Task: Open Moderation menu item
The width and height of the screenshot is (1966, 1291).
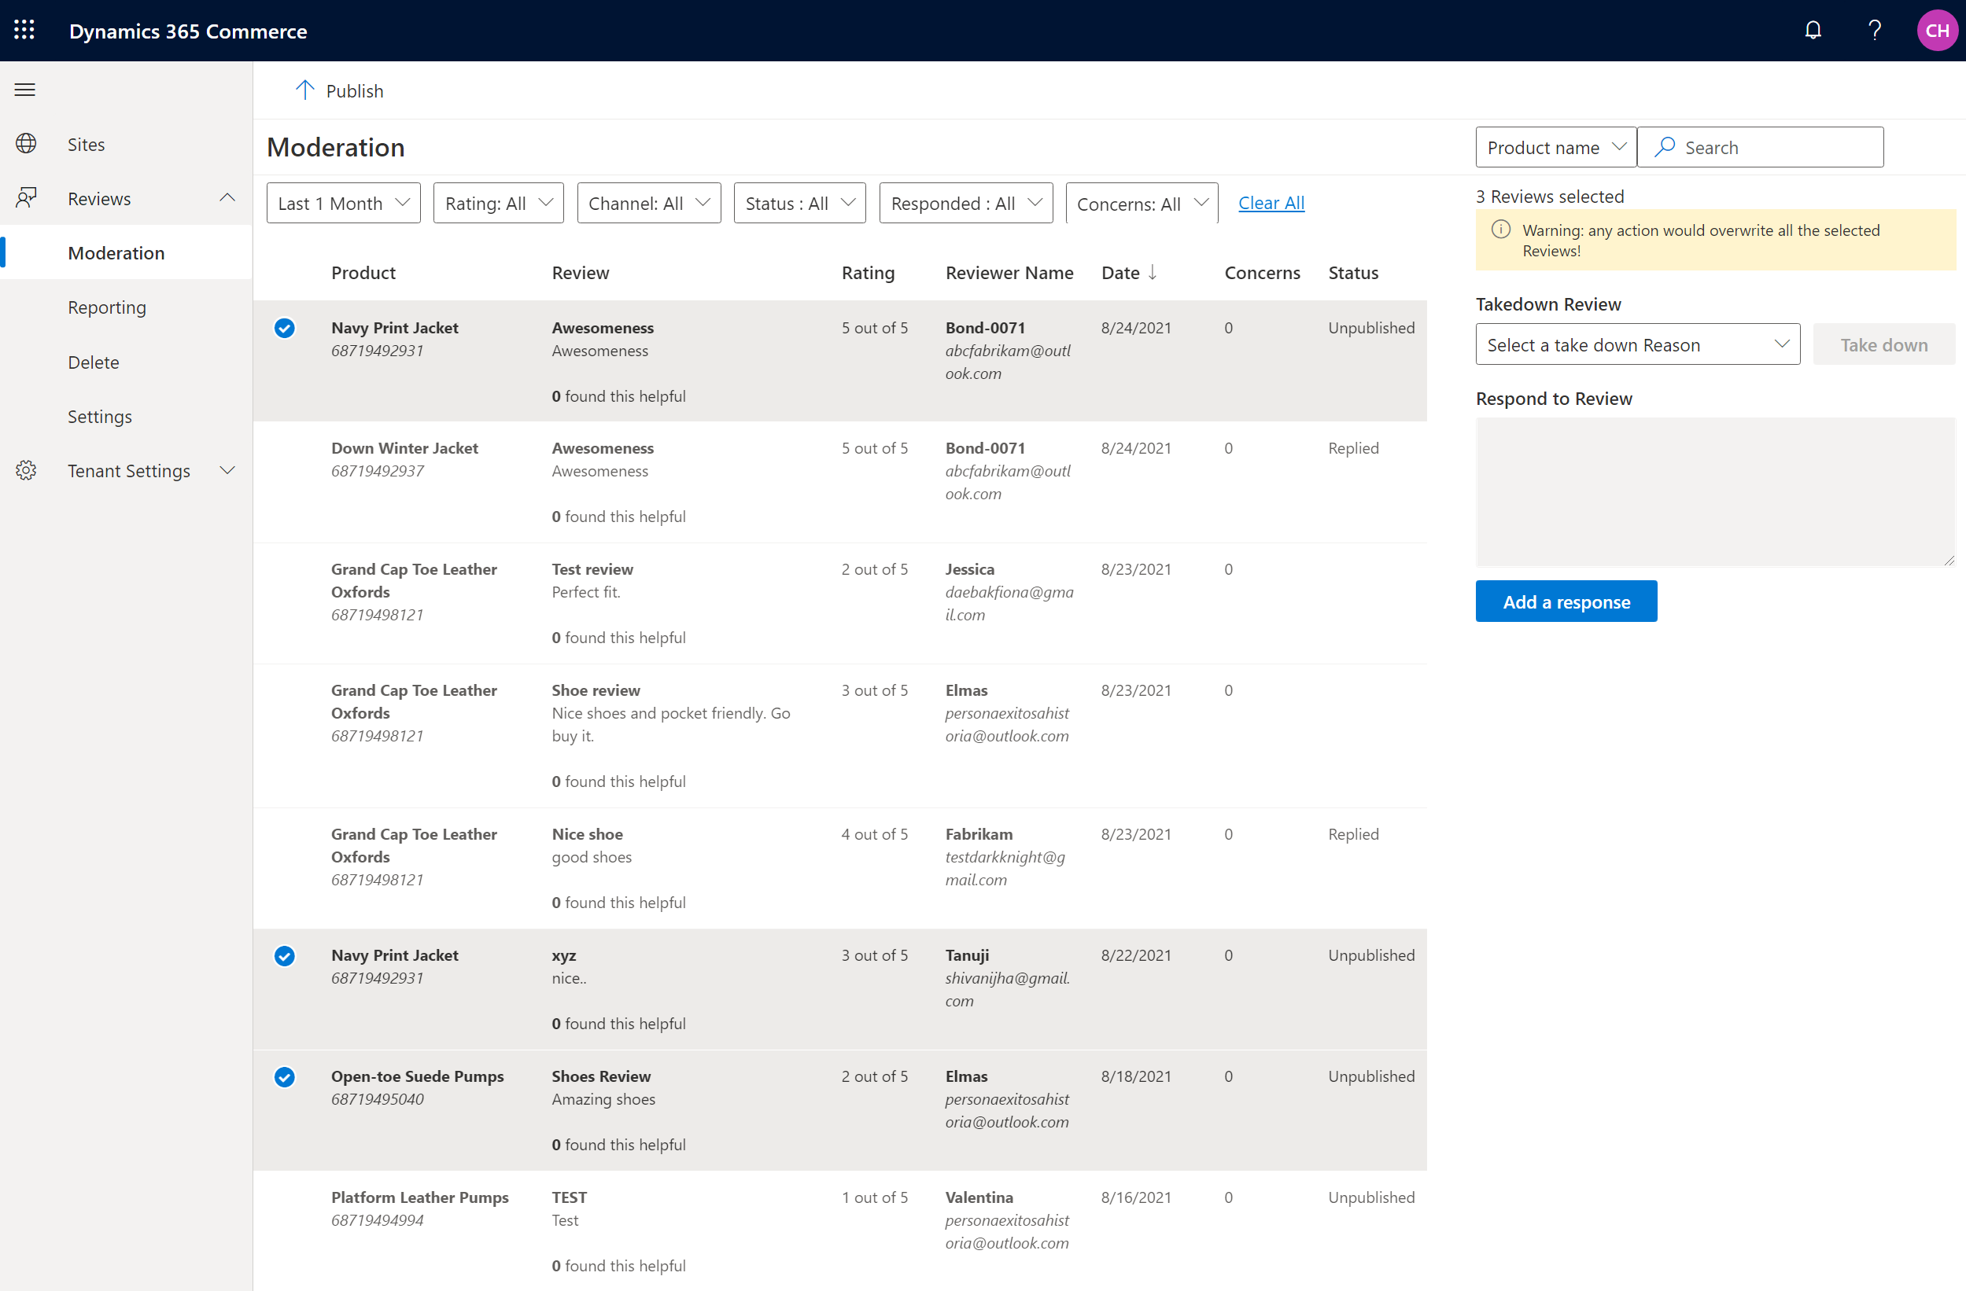Action: coord(116,252)
